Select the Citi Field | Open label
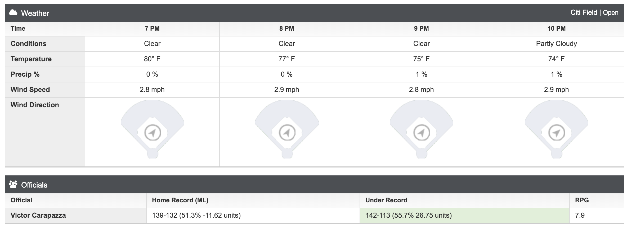Image resolution: width=627 pixels, height=233 pixels. pos(594,13)
